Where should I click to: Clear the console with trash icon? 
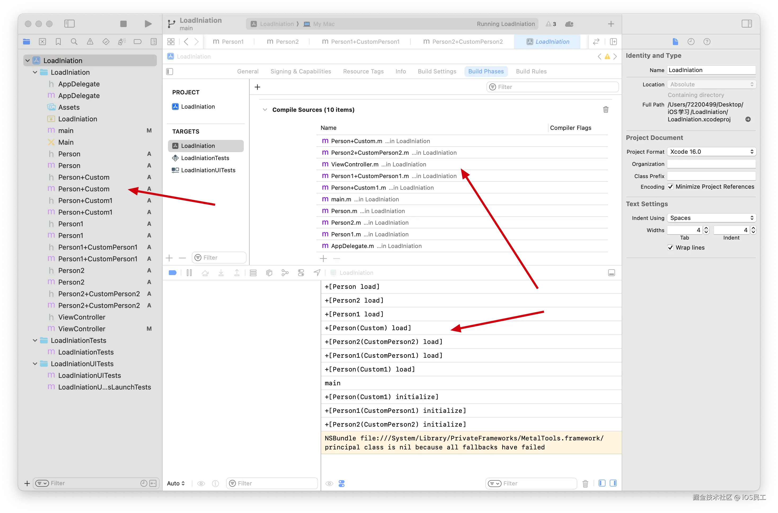tap(585, 483)
